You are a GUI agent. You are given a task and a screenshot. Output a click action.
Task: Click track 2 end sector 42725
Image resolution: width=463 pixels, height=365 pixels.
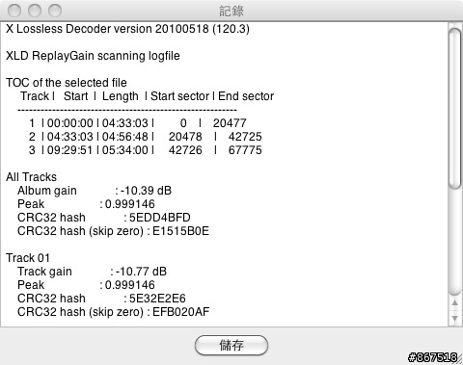coord(245,137)
